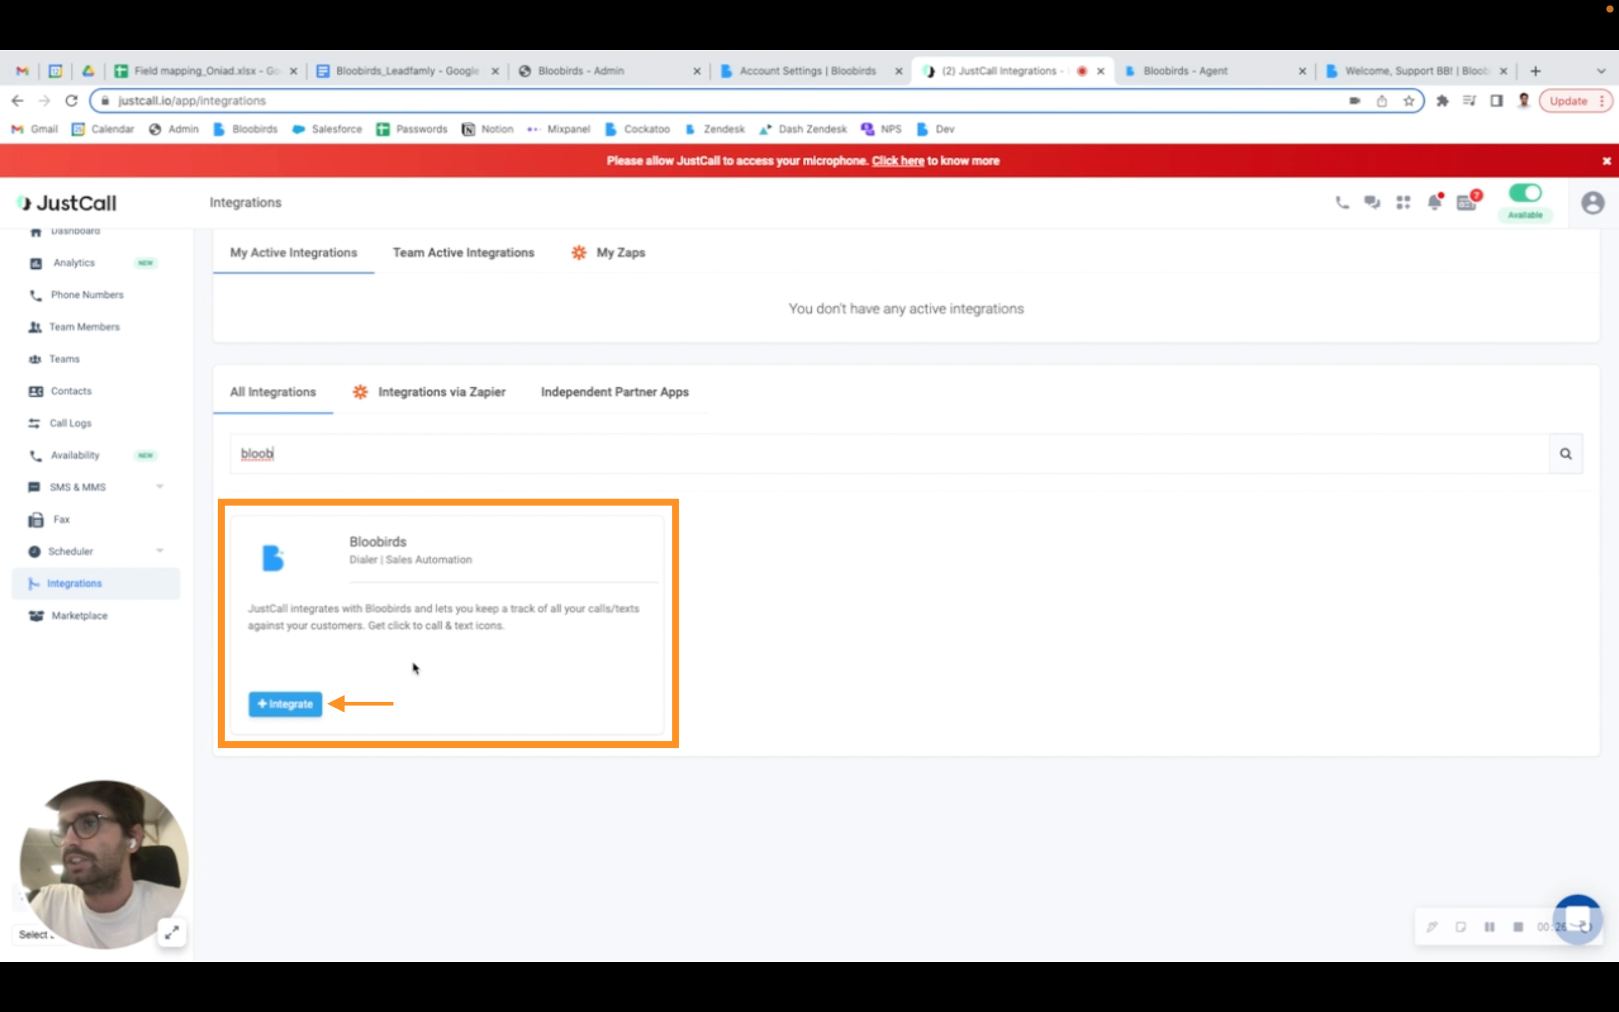Viewport: 1619px width, 1012px height.
Task: Open the pinned Gmail tab icon
Action: click(x=22, y=71)
